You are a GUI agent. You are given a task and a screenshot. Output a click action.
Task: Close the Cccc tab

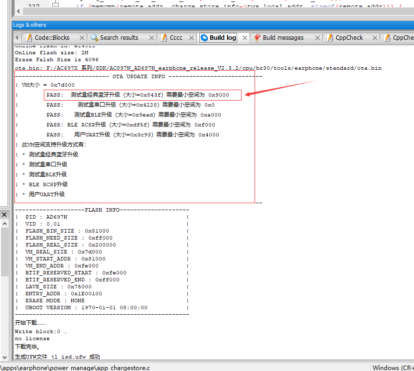coord(192,38)
